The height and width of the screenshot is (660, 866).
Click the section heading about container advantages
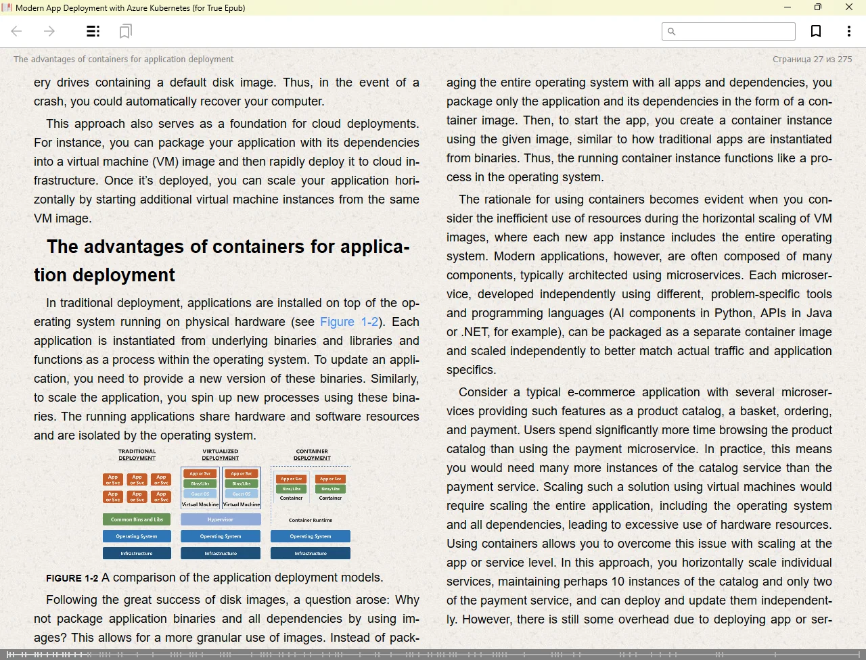tap(227, 260)
